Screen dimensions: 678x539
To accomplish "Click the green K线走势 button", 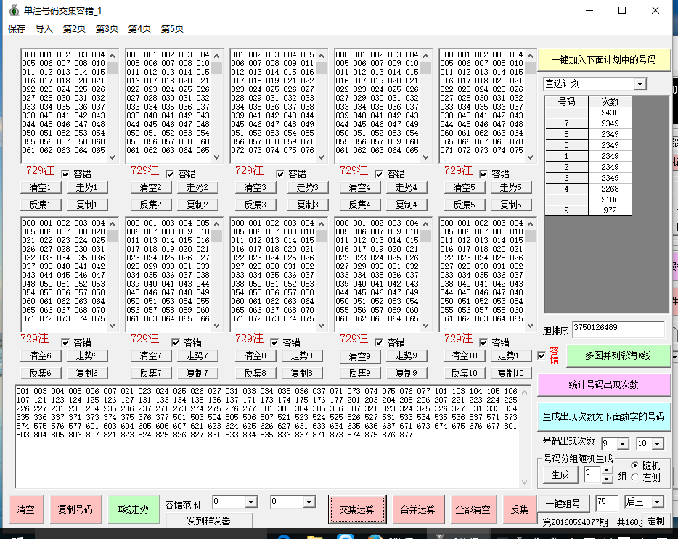I will [x=132, y=509].
